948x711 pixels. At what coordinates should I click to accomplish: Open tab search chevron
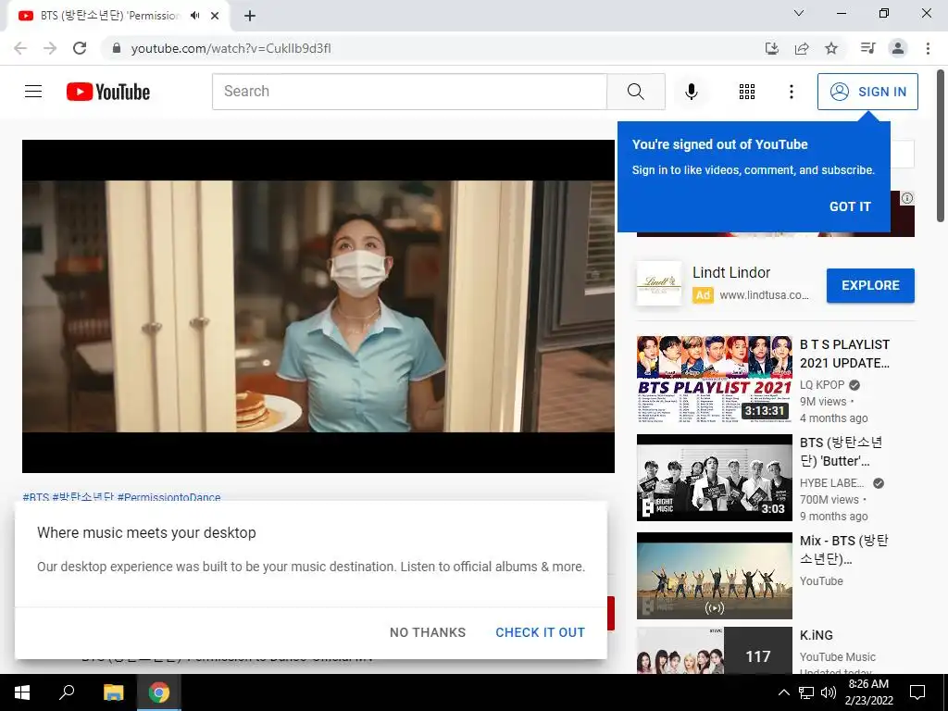tap(799, 13)
